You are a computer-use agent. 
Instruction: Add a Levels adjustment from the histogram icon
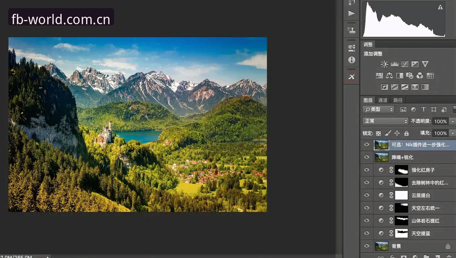point(394,64)
